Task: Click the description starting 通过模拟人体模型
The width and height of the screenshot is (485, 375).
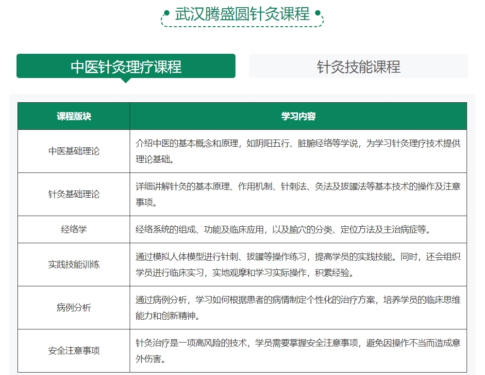Action: 298,265
